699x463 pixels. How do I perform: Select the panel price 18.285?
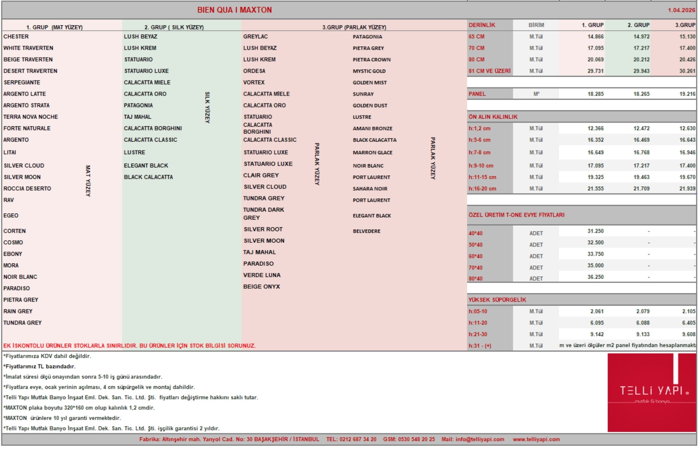point(596,94)
